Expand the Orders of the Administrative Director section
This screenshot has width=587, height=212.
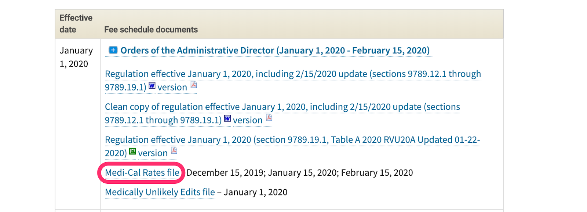coord(113,50)
